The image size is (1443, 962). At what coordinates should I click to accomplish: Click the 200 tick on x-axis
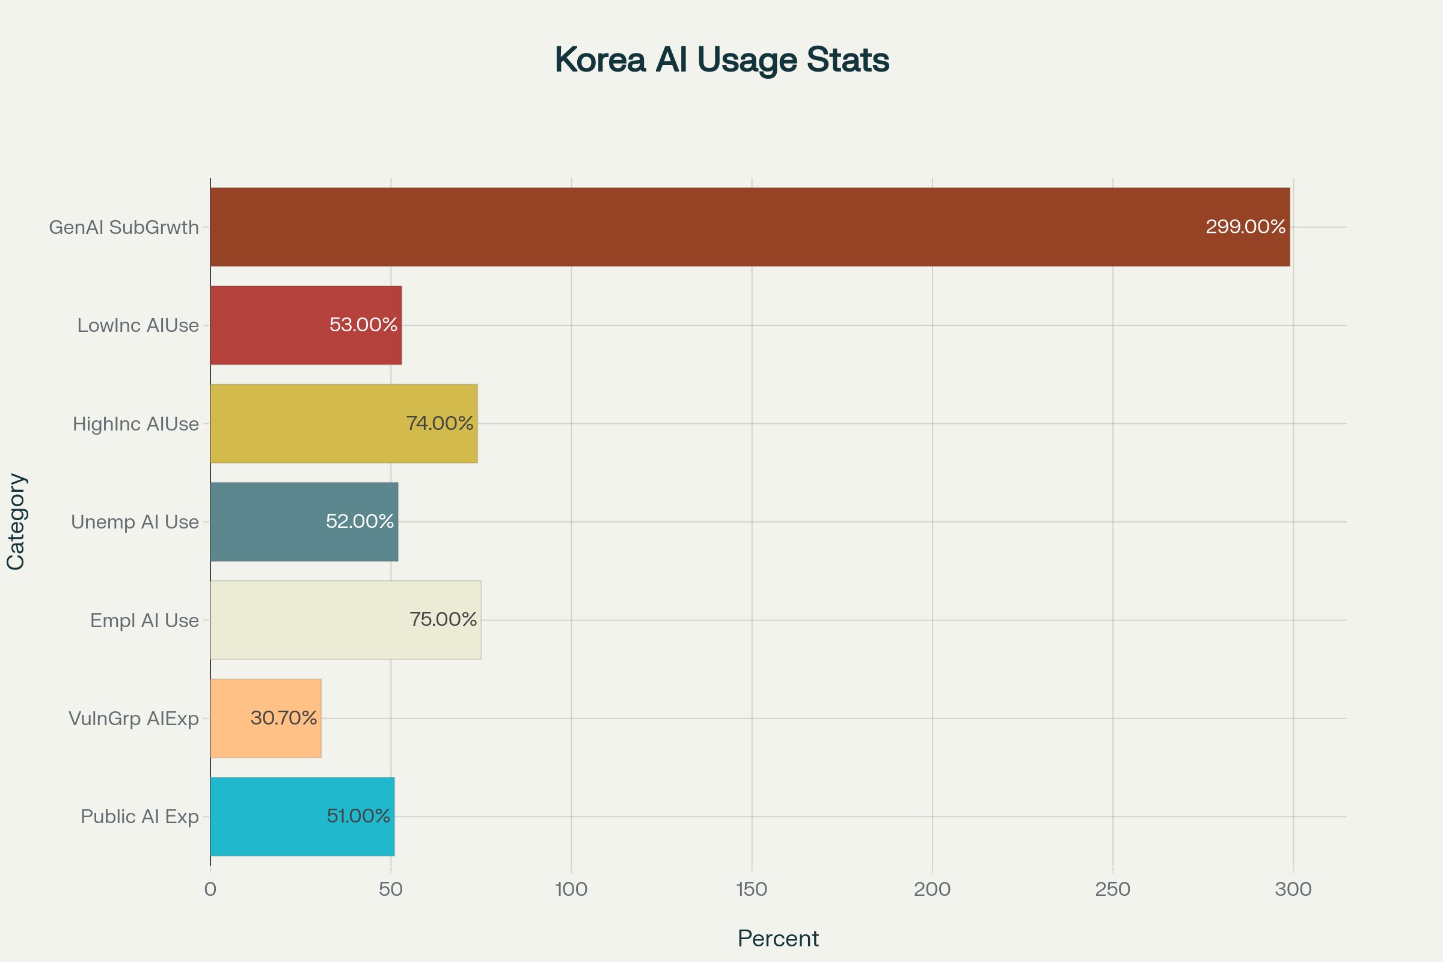point(933,889)
